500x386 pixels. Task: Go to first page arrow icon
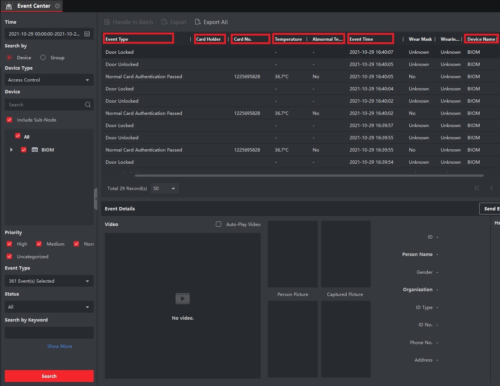pos(477,188)
